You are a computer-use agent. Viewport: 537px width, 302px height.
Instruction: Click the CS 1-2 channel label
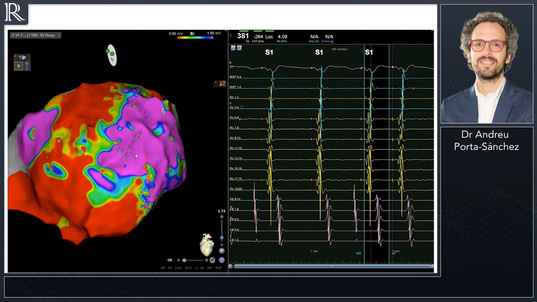pos(234,240)
